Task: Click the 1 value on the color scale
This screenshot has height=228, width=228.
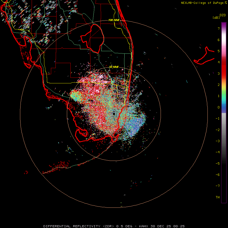Action: point(219,96)
